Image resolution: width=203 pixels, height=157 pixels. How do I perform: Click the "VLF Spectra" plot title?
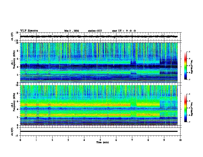coord(29,31)
